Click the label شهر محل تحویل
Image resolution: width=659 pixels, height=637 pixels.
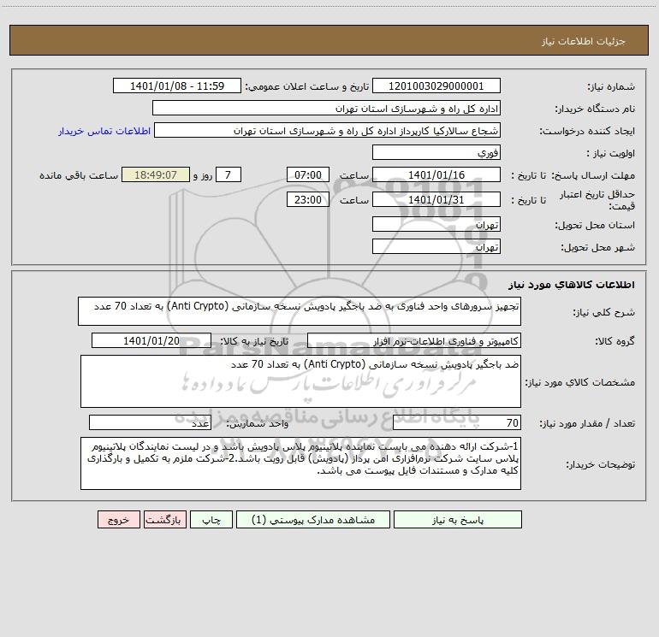click(598, 248)
